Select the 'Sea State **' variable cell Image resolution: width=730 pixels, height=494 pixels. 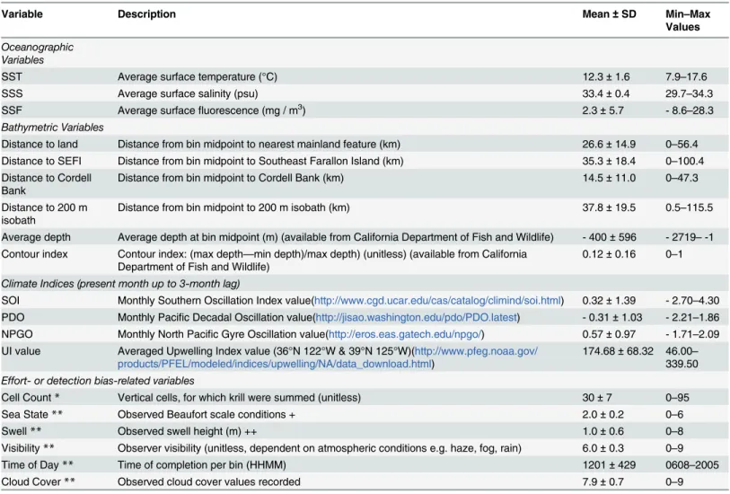31,414
